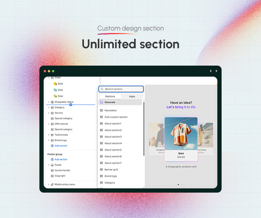Click the second carousel pagination dot

181,185
